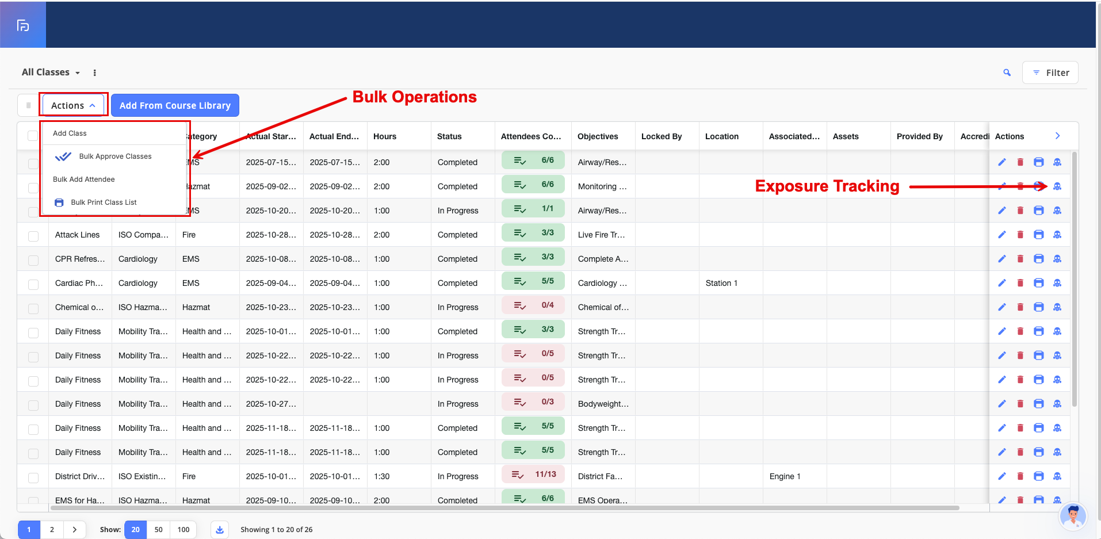Screen dimensions: 1101x539
Task: Open the chat assistant avatar
Action: click(1072, 516)
